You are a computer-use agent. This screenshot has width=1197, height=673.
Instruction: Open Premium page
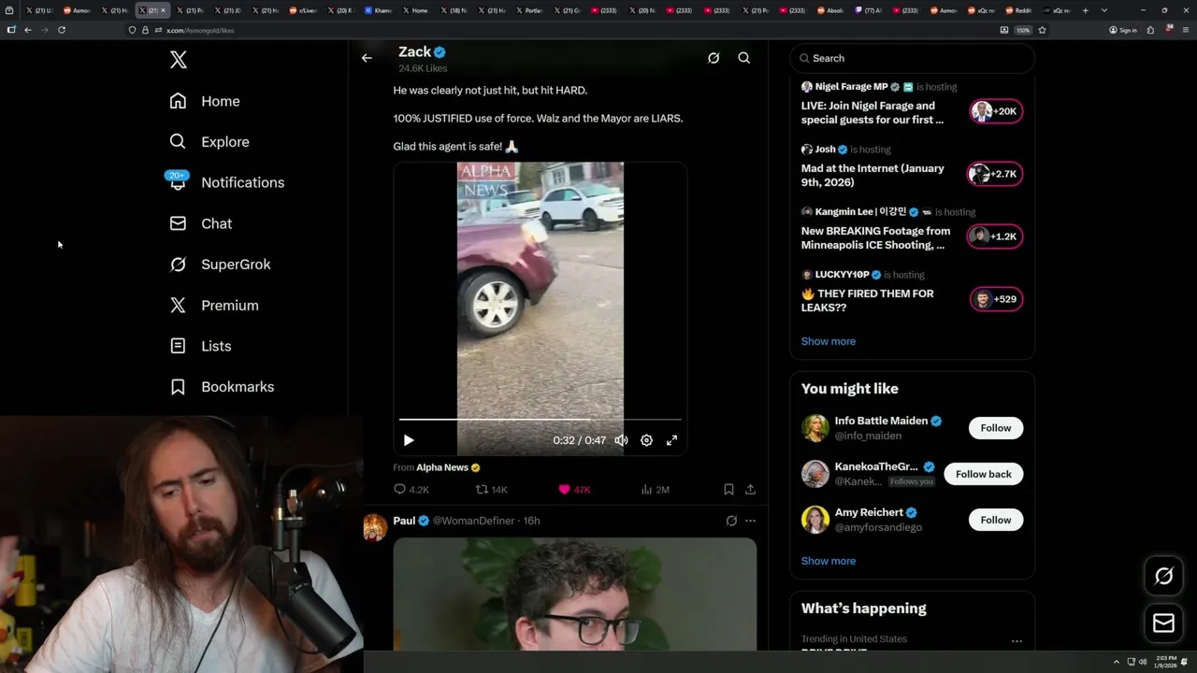click(214, 306)
